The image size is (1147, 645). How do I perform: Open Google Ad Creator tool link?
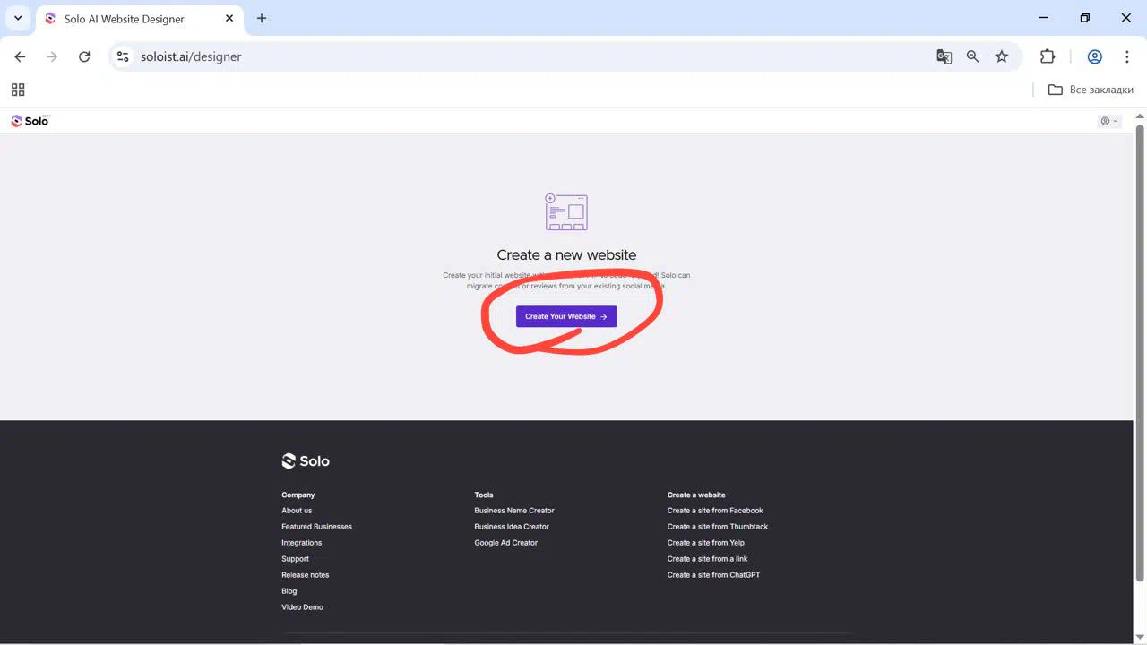(x=505, y=543)
